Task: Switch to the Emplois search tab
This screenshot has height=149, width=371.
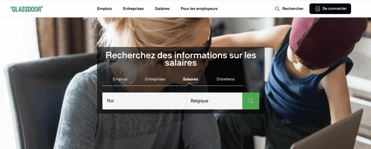Action: (120, 79)
